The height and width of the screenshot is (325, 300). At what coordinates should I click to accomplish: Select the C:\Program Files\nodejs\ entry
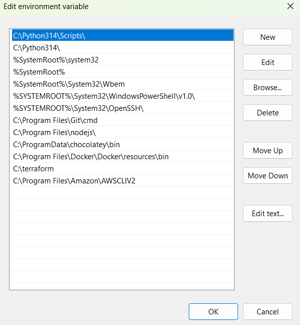click(x=122, y=132)
